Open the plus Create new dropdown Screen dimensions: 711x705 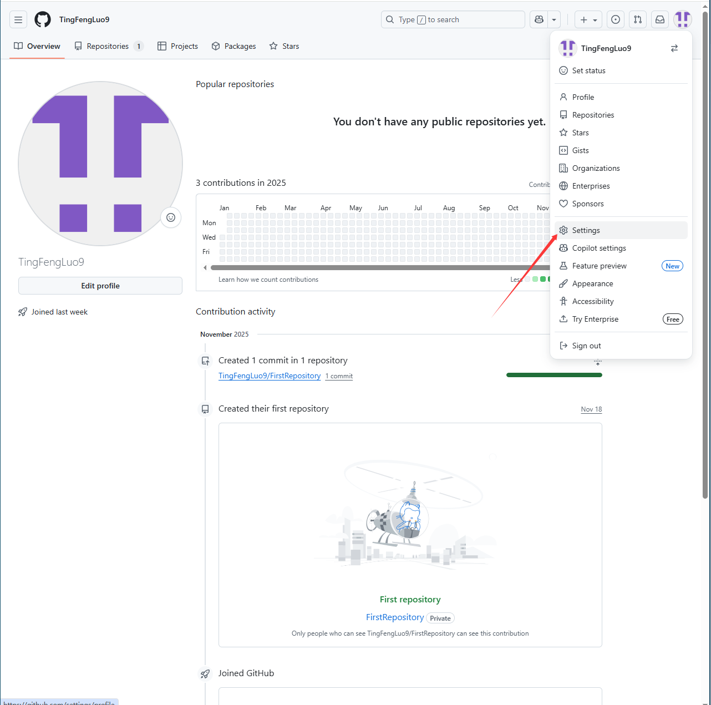(x=588, y=19)
